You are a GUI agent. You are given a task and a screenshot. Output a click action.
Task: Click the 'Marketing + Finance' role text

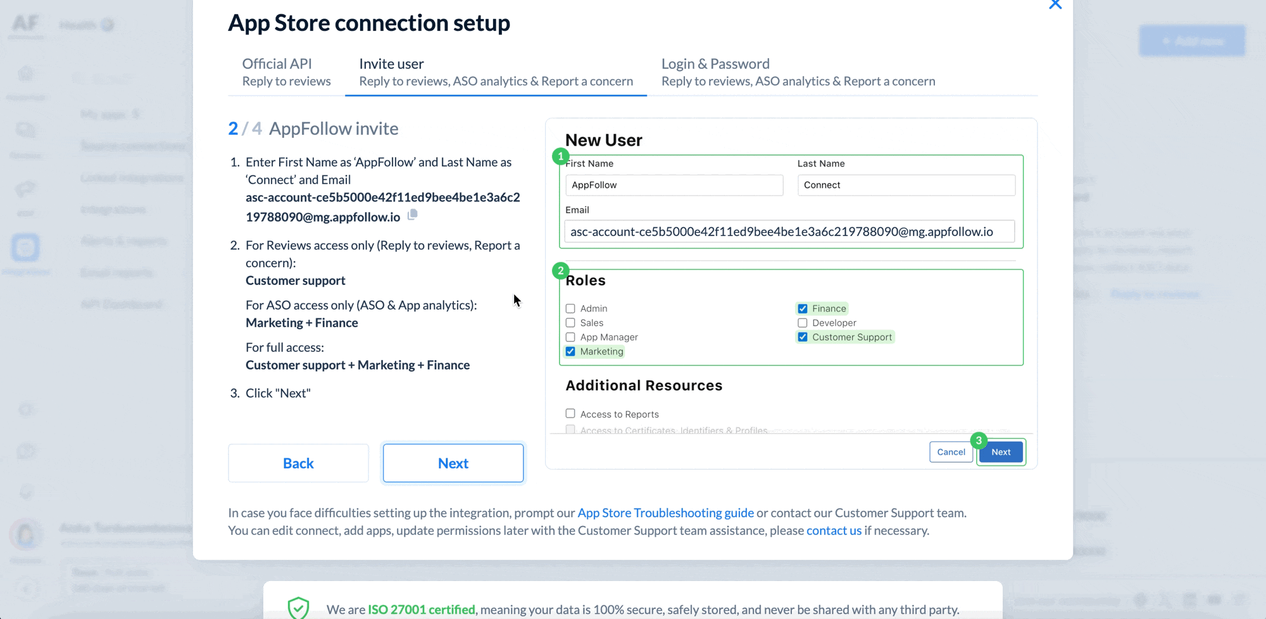click(302, 323)
